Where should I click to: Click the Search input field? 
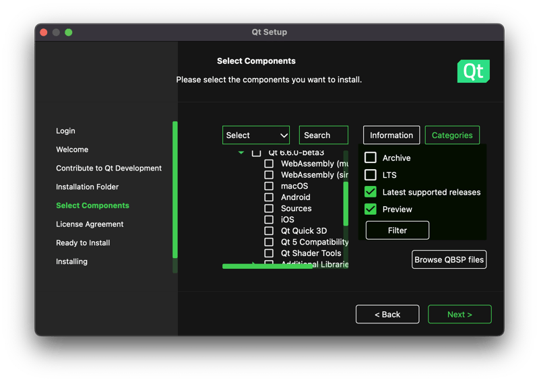pyautogui.click(x=323, y=135)
